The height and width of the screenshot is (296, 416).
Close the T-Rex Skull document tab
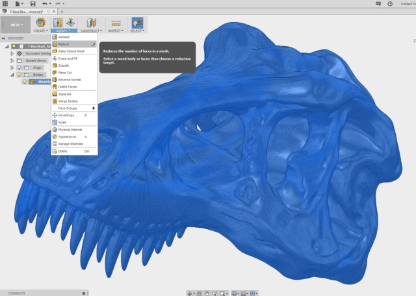[x=54, y=12]
